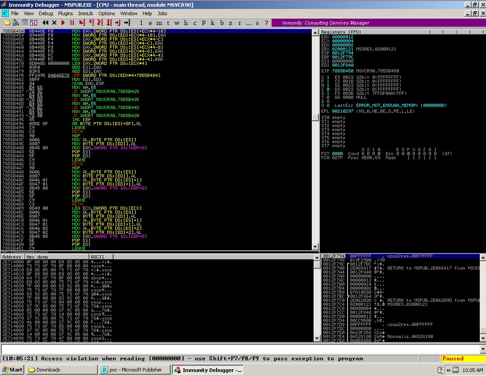Open the View menu

click(29, 13)
